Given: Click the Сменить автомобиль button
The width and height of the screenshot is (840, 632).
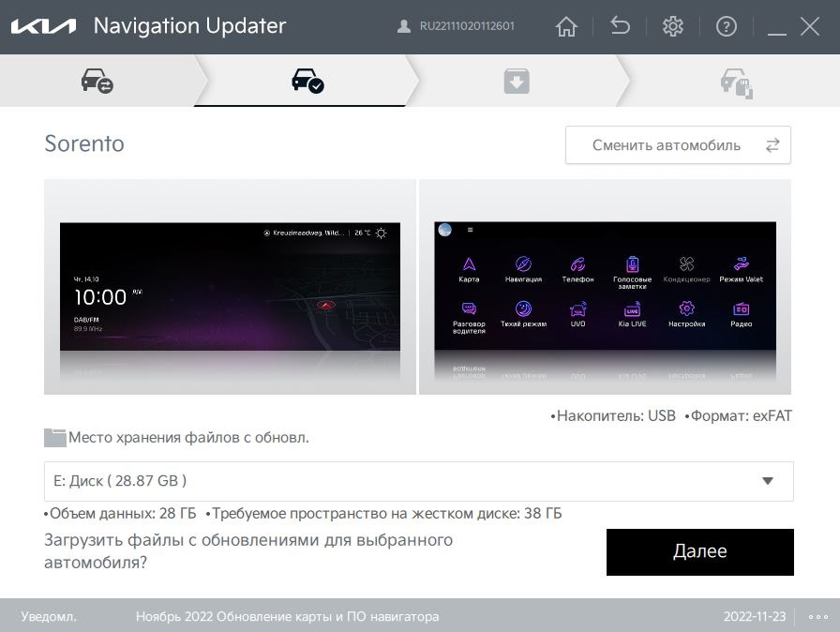Looking at the screenshot, I should tap(678, 145).
